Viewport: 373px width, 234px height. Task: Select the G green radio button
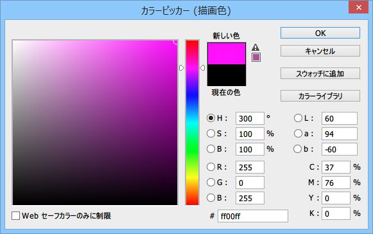point(211,183)
